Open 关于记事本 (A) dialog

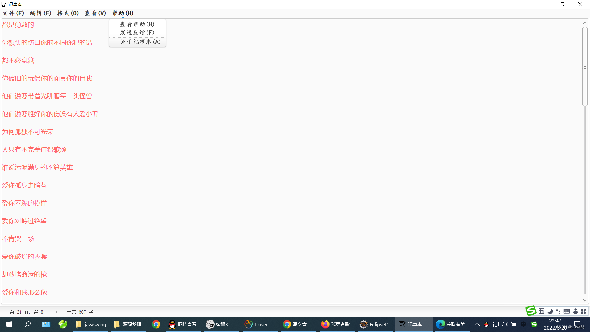pos(138,42)
